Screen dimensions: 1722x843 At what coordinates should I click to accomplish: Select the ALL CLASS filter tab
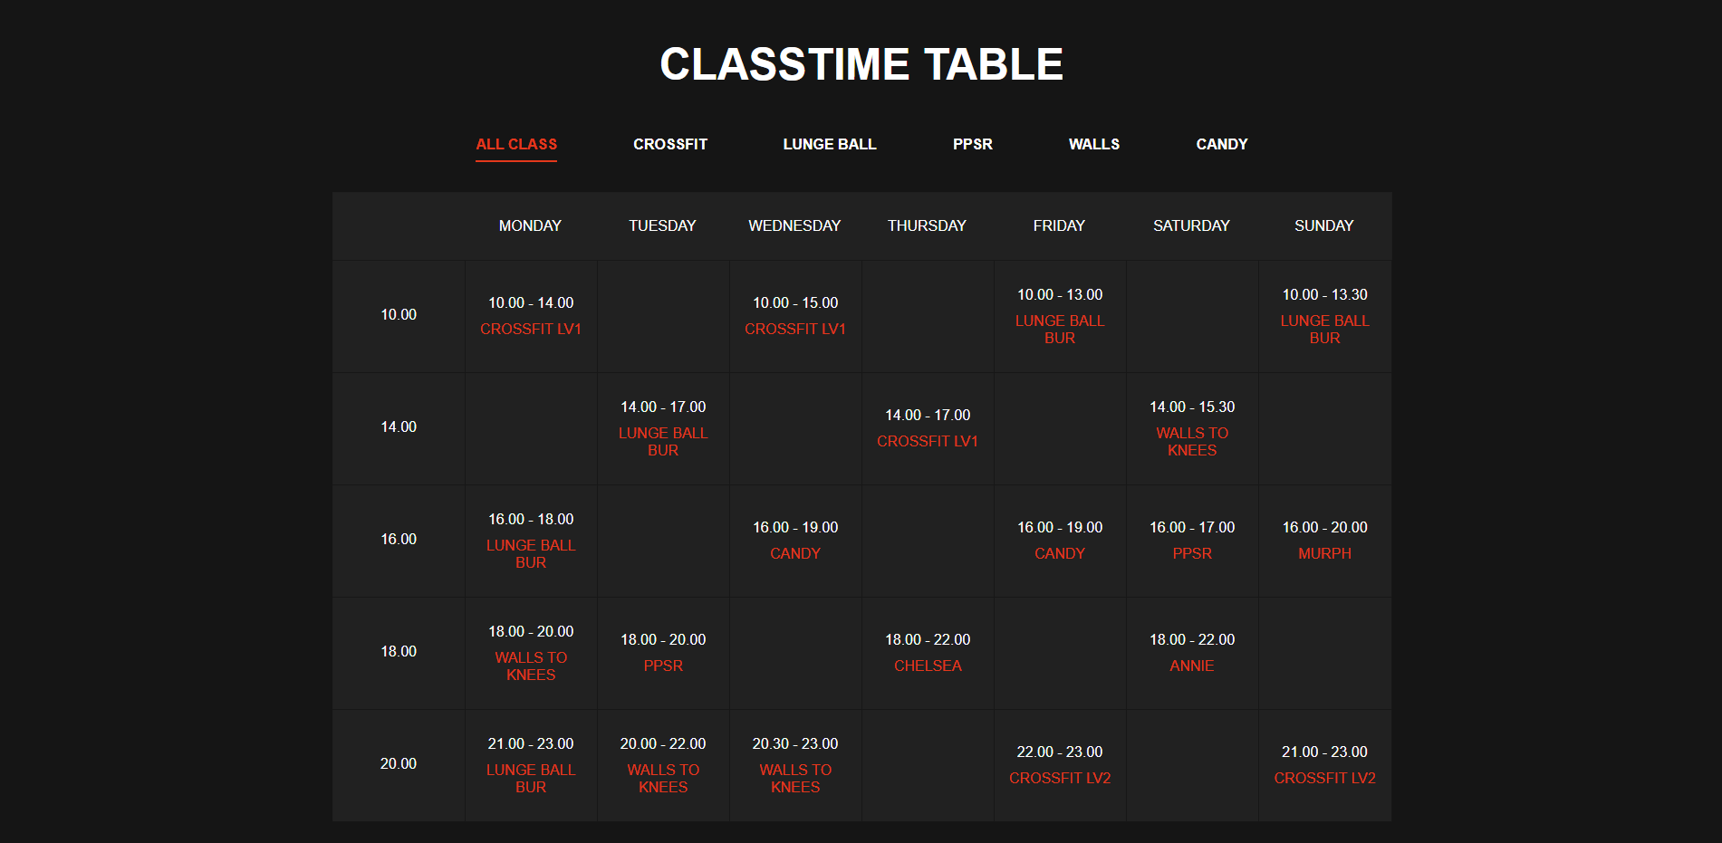[516, 144]
